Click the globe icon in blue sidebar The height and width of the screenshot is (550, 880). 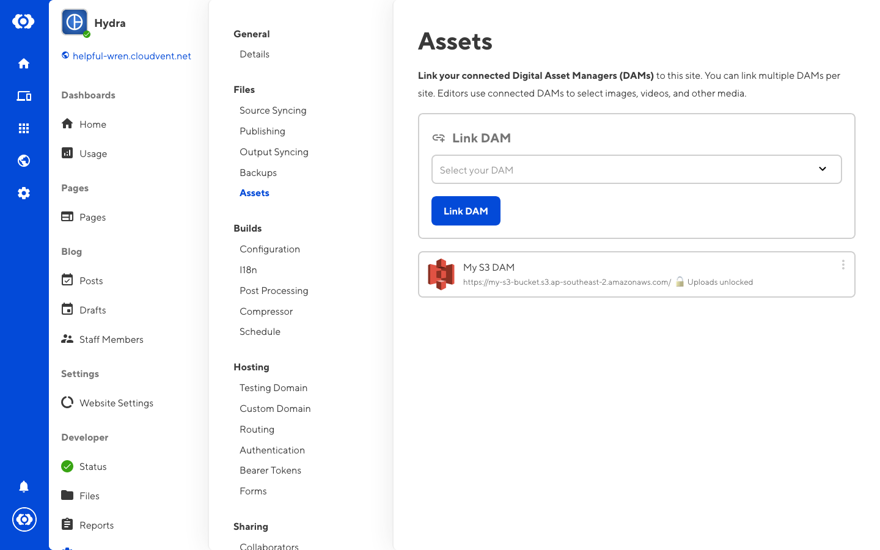click(24, 161)
